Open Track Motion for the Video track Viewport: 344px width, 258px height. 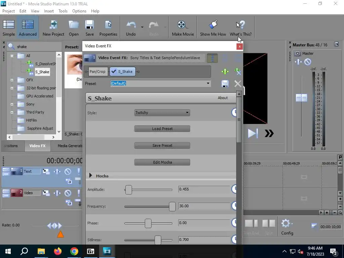point(46,193)
